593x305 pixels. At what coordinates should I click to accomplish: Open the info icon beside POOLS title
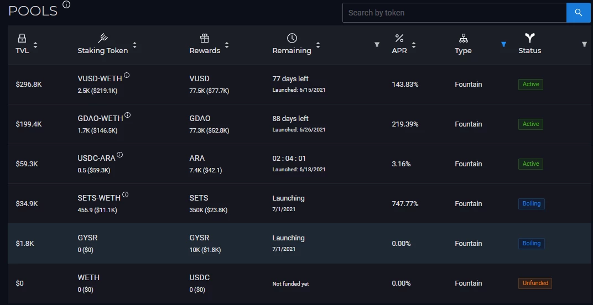coord(66,4)
